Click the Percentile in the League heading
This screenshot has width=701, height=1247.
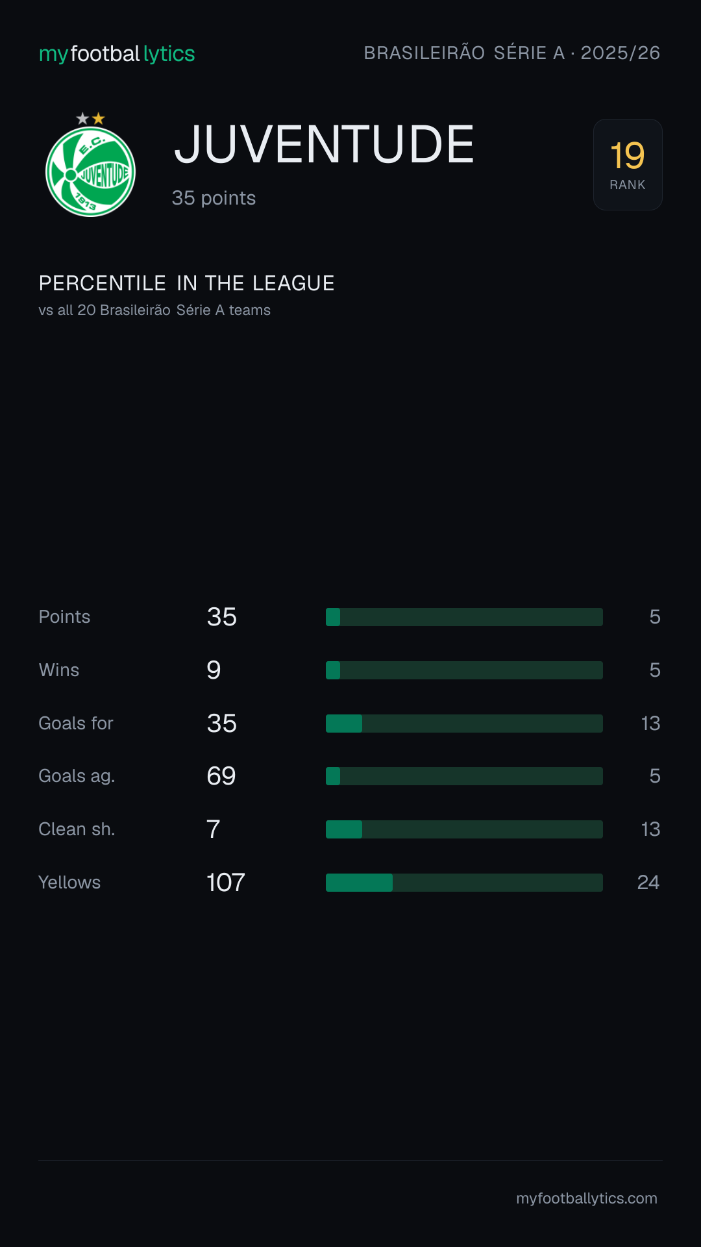pyautogui.click(x=186, y=283)
